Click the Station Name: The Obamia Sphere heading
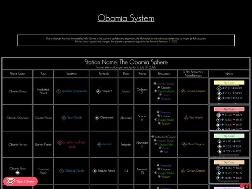252x189 pixels. click(126, 62)
